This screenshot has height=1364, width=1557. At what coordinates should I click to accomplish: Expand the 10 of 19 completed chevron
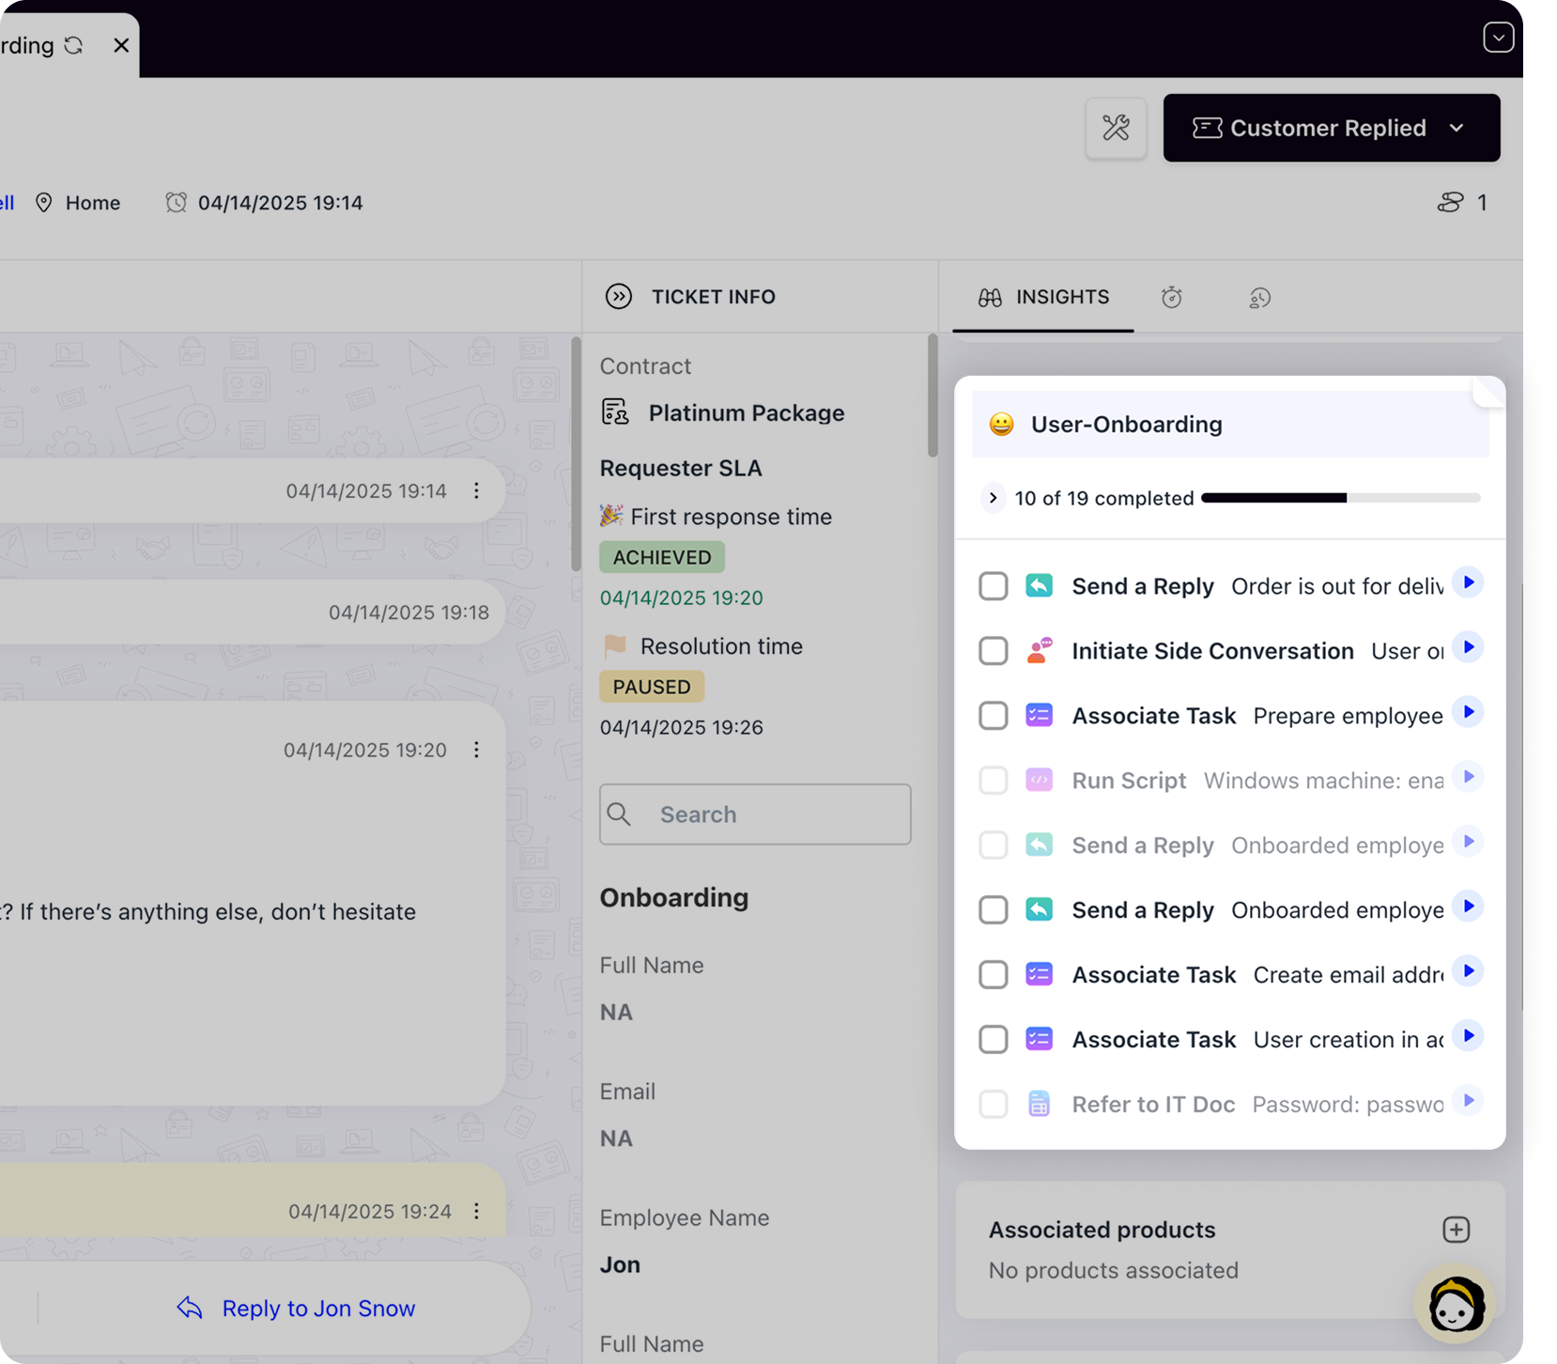click(993, 498)
